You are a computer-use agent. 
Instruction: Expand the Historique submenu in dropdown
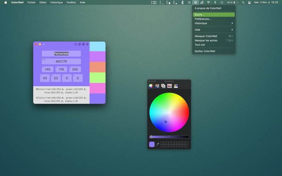point(214,23)
